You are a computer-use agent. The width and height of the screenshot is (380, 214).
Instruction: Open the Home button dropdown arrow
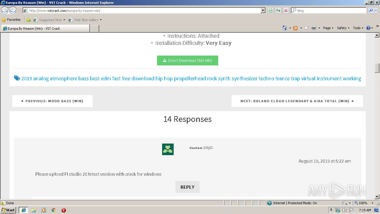(290, 28)
